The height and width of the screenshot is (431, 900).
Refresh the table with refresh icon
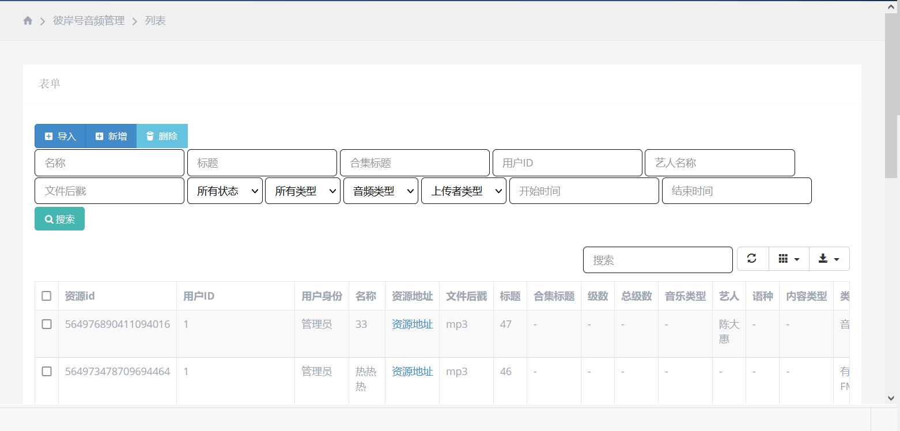coord(752,259)
